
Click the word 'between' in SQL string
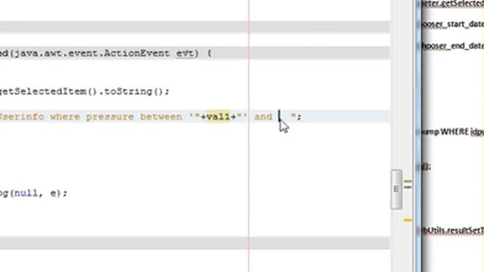coord(161,116)
